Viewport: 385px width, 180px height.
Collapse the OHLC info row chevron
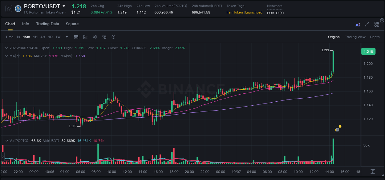[7, 48]
